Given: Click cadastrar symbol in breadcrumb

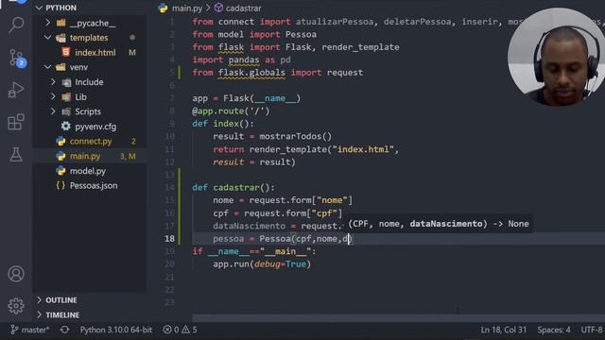Looking at the screenshot, I should coord(244,8).
